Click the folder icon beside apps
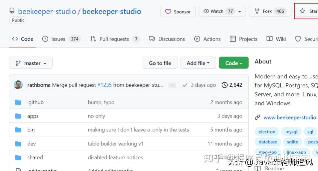Viewport: 318px width, 171px height. point(18,116)
